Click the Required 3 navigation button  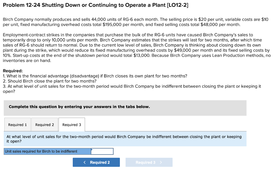click(x=149, y=162)
